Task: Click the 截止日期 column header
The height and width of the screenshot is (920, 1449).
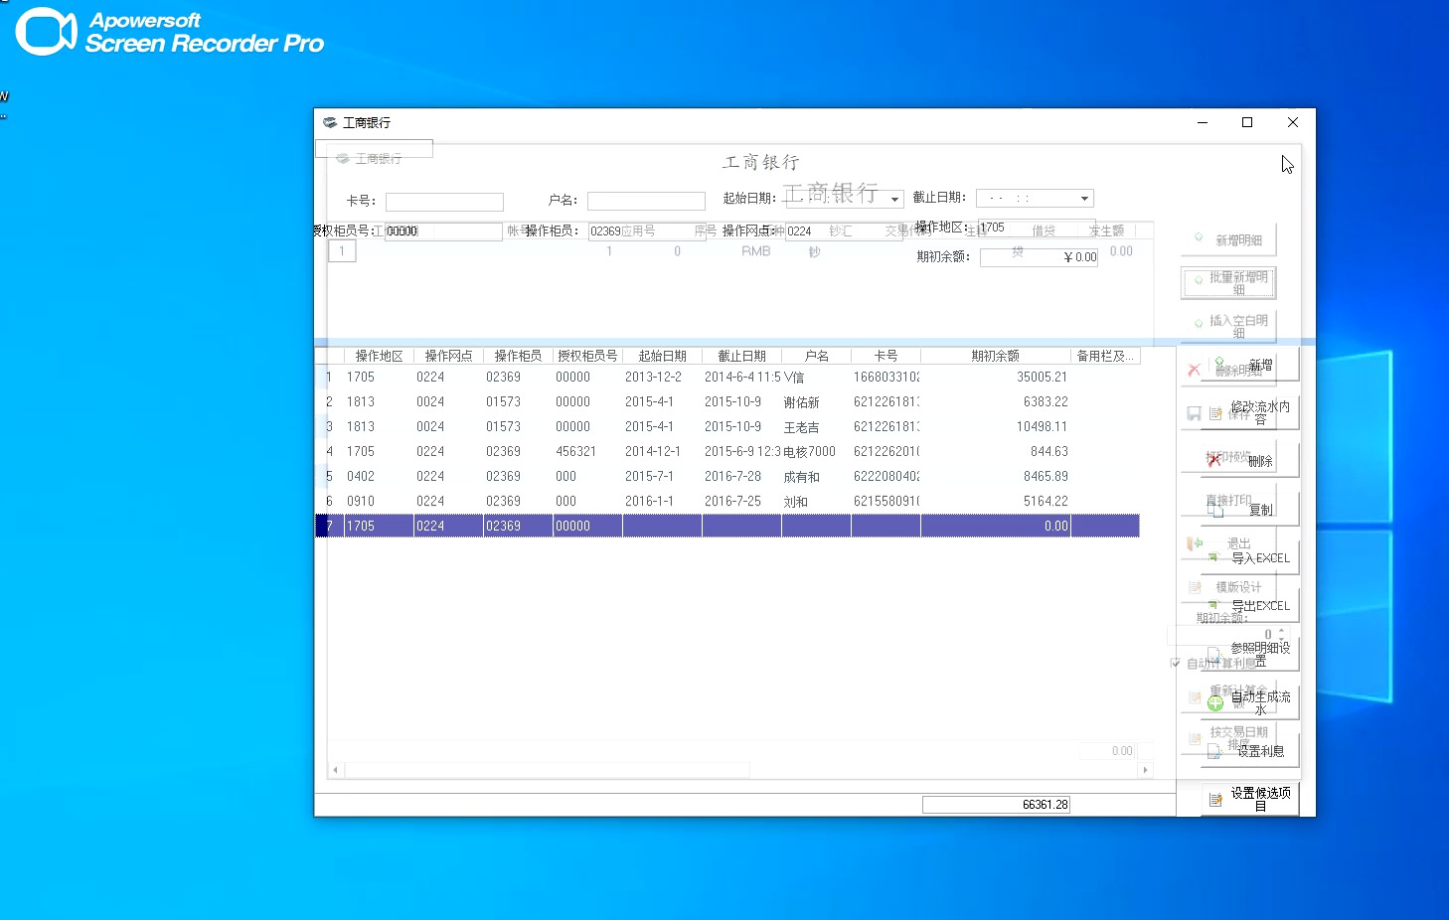Action: coord(742,356)
